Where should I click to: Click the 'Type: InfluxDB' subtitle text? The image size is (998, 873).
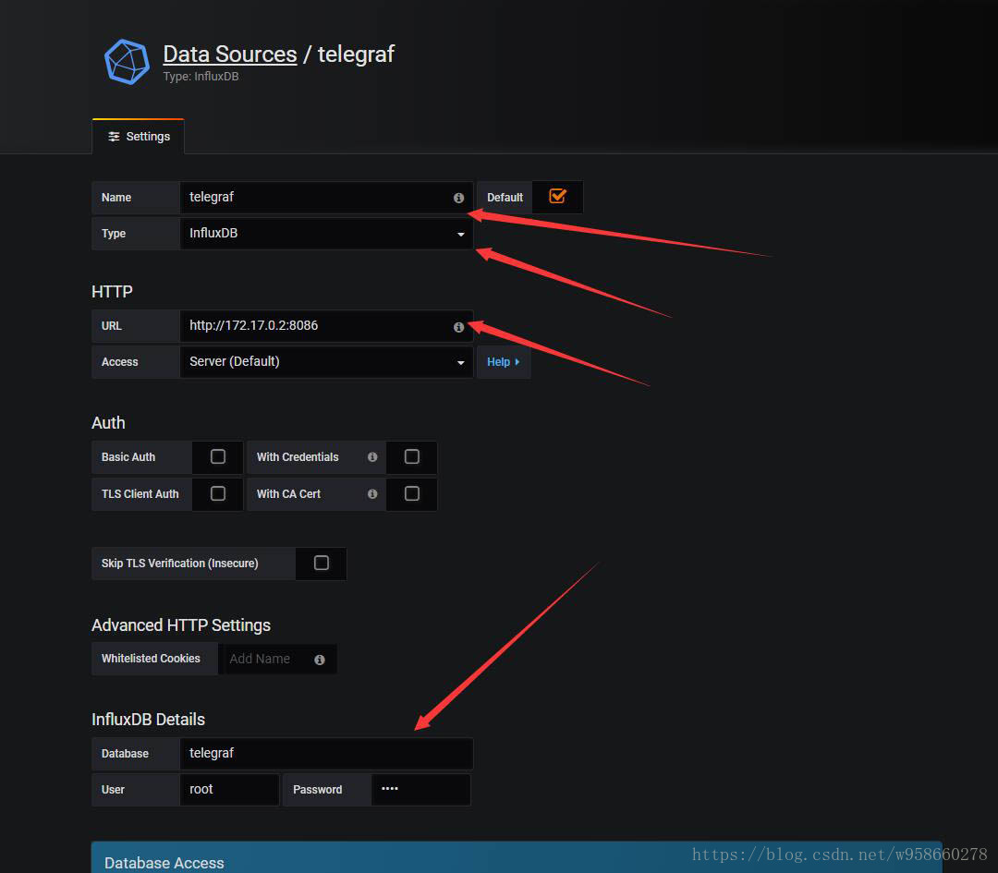[x=201, y=77]
